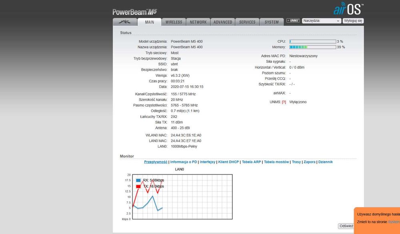This screenshot has height=234, width=400.
Task: Click the wireless mode value Stacja
Action: (x=176, y=58)
